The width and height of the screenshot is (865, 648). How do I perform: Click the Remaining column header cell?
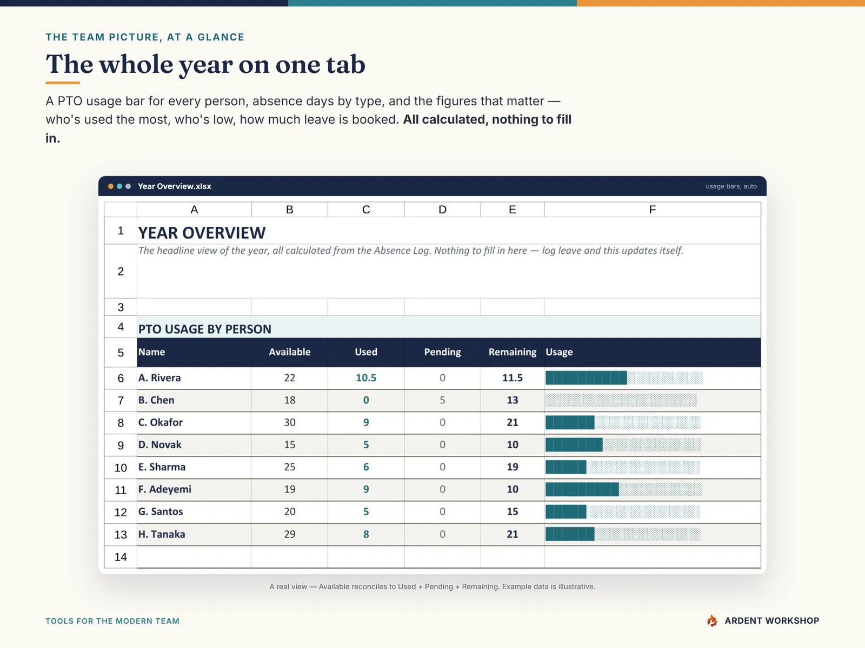point(513,352)
